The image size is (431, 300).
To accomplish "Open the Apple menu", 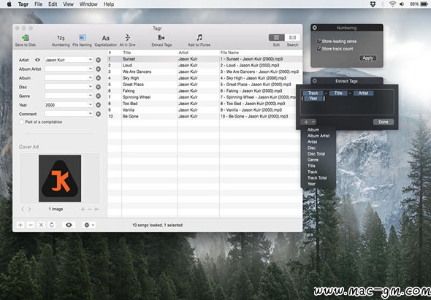I will click(9, 4).
